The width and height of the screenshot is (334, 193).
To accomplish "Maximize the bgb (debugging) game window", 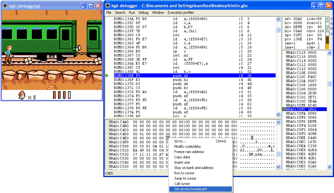I will (91, 6).
